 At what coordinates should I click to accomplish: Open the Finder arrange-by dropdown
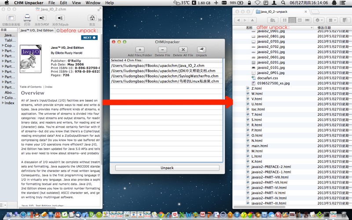332,20
